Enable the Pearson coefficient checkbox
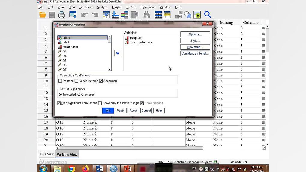The height and width of the screenshot is (172, 306). [x=60, y=81]
